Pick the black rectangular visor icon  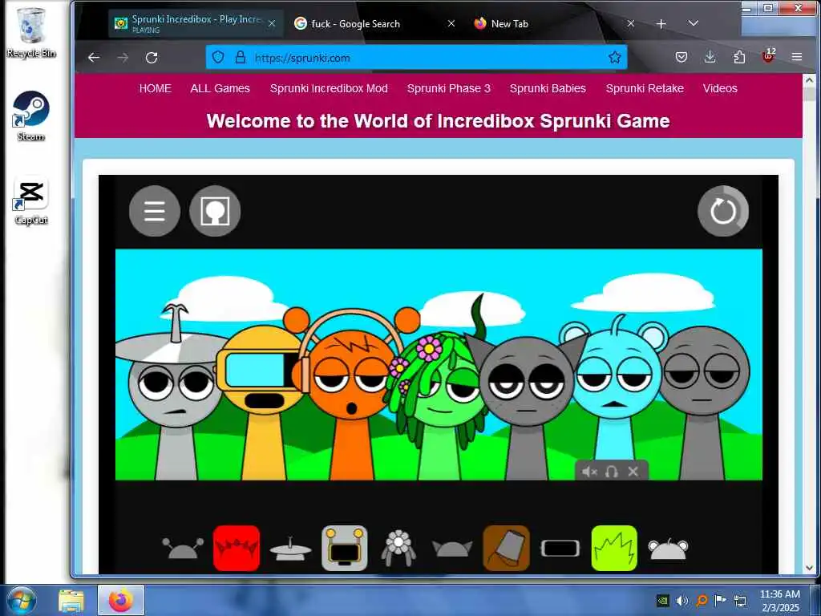(x=560, y=549)
